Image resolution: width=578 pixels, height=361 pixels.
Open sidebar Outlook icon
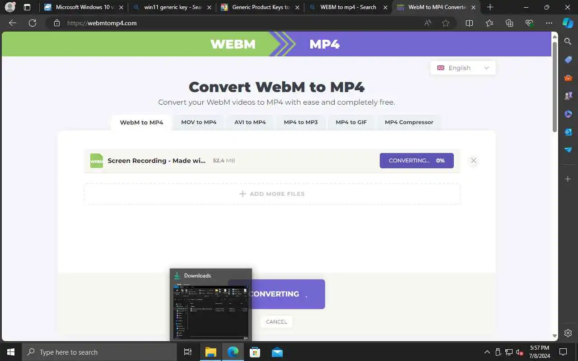click(568, 132)
